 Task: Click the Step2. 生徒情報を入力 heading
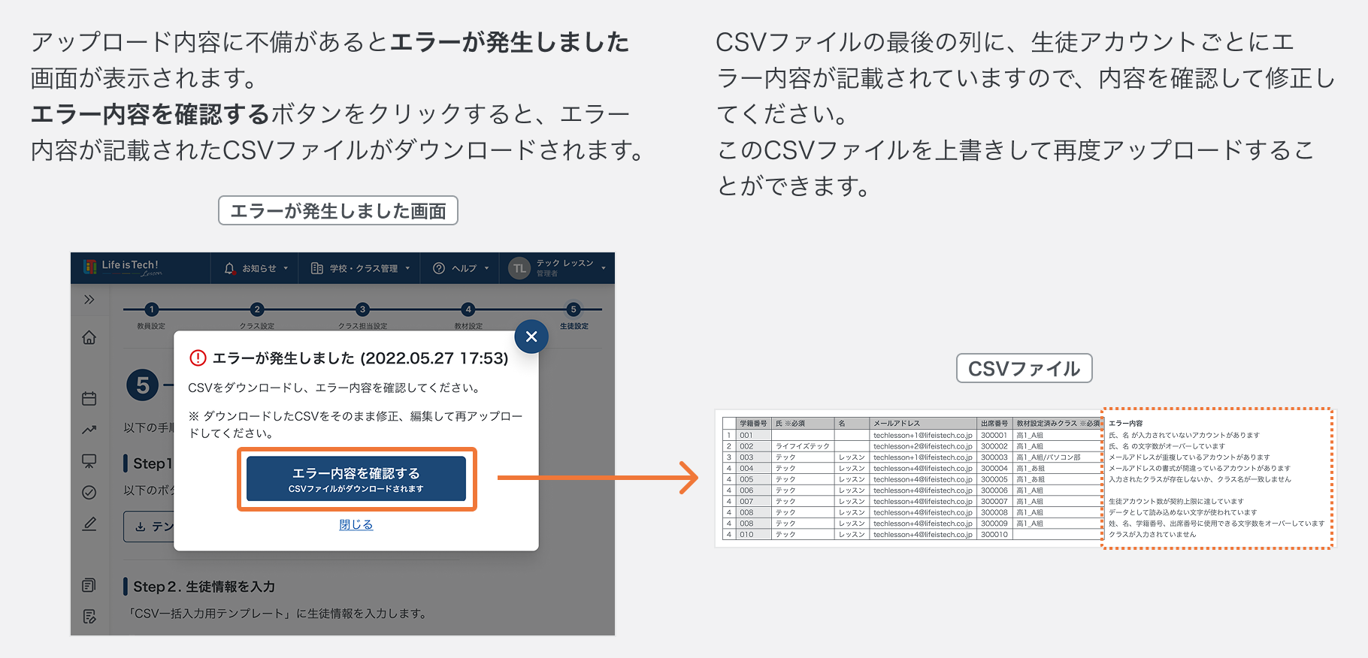pos(204,587)
